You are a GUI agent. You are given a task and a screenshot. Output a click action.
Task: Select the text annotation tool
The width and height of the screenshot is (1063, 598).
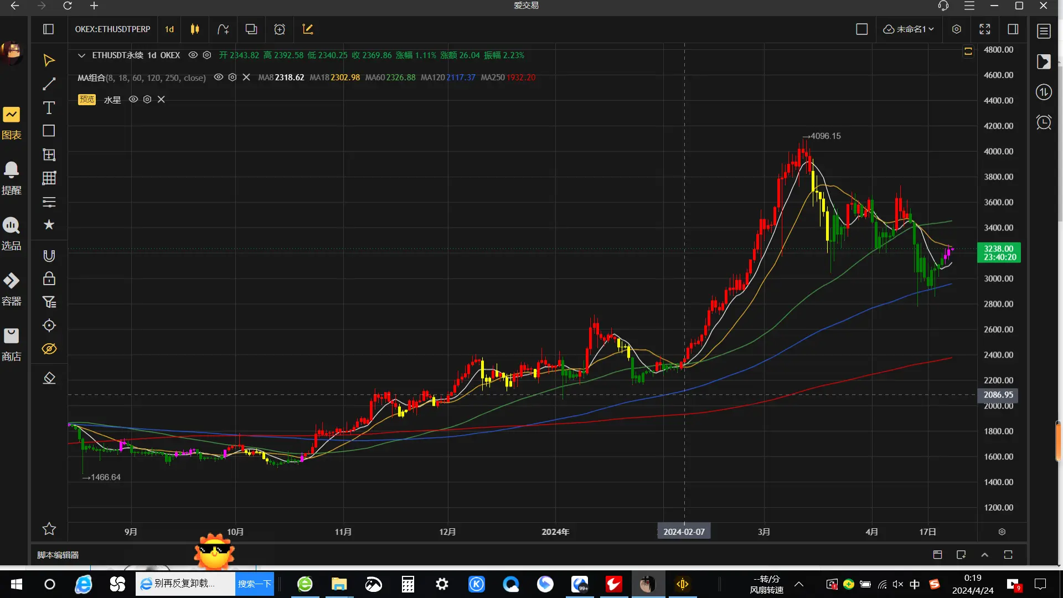[49, 107]
